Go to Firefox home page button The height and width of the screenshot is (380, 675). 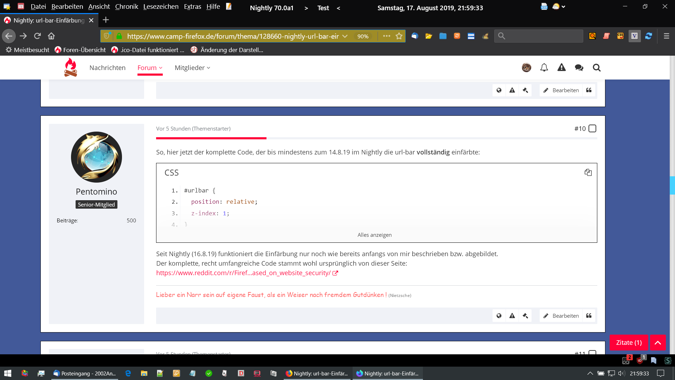[51, 36]
